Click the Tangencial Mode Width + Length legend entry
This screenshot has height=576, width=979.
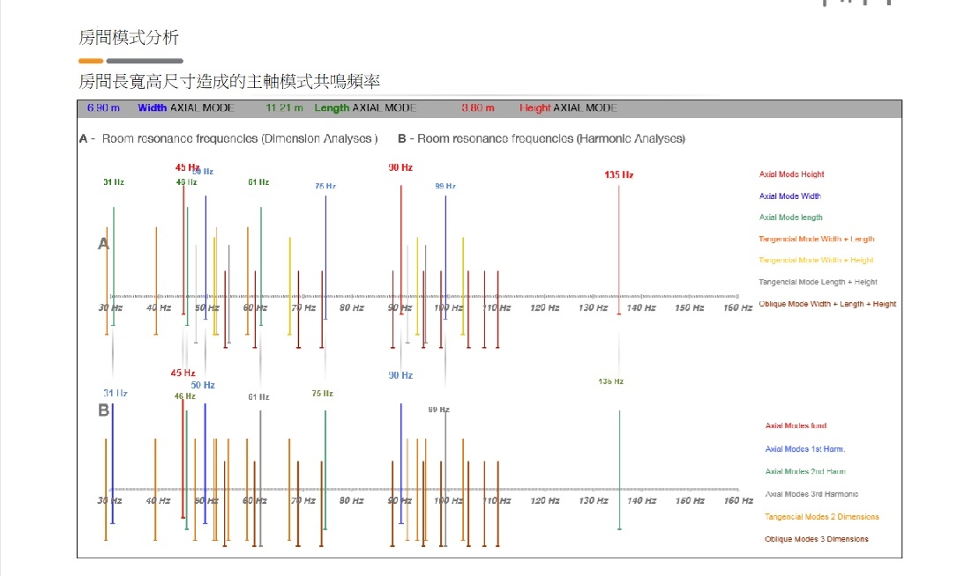point(817,239)
